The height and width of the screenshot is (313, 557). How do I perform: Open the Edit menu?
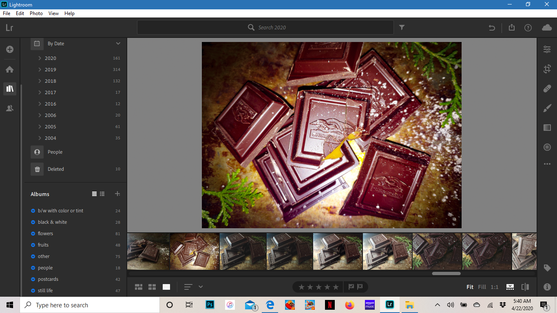pos(20,13)
